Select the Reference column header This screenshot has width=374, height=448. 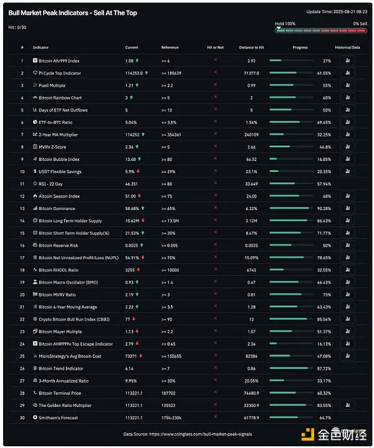coord(170,47)
